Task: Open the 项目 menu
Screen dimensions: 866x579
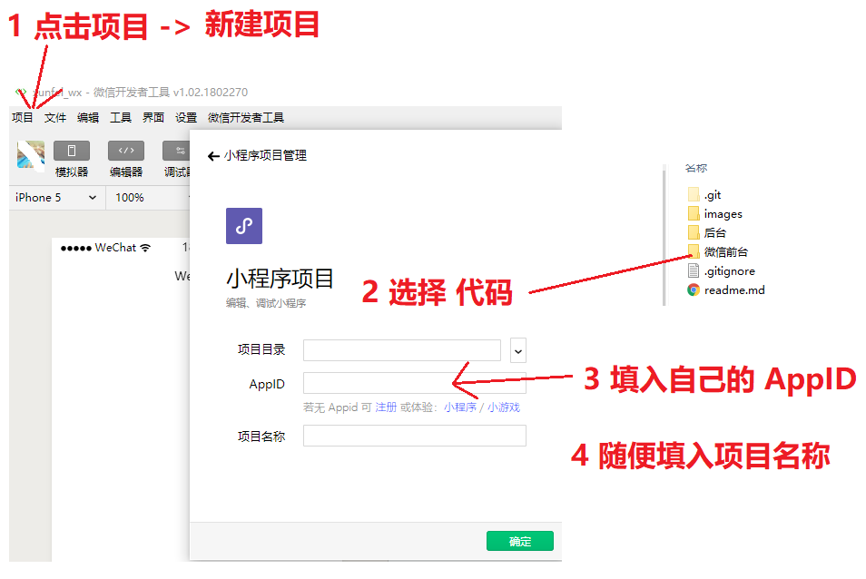Action: click(22, 118)
